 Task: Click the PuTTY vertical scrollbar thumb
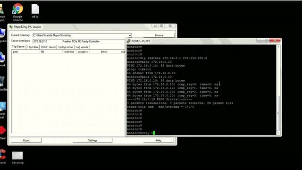point(278,113)
